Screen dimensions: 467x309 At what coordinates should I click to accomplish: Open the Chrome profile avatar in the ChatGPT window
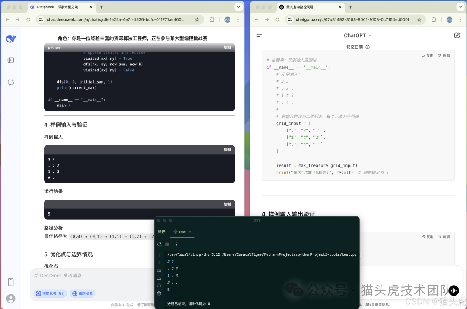click(x=449, y=19)
